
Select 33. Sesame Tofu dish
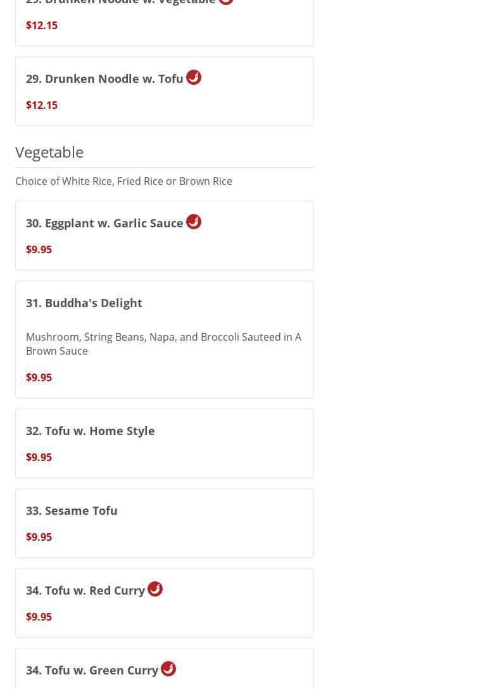click(72, 510)
